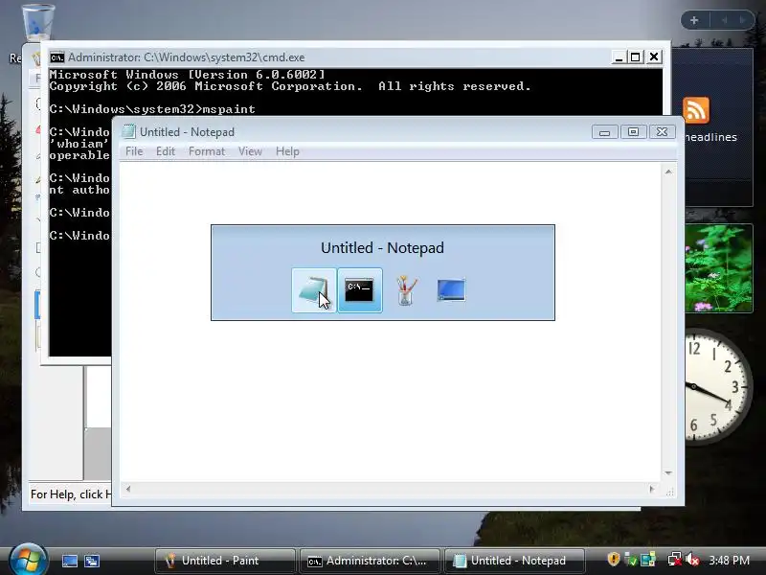Screen dimensions: 766x575
Task: Select the Recycle Bin desktop icon
Action: coord(37,22)
